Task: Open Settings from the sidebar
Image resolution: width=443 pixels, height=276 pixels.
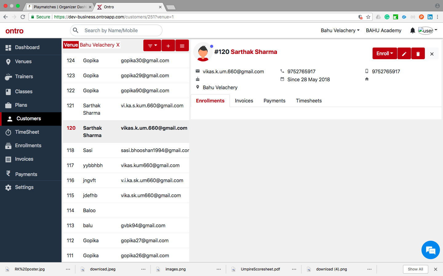Action: pyautogui.click(x=31, y=187)
